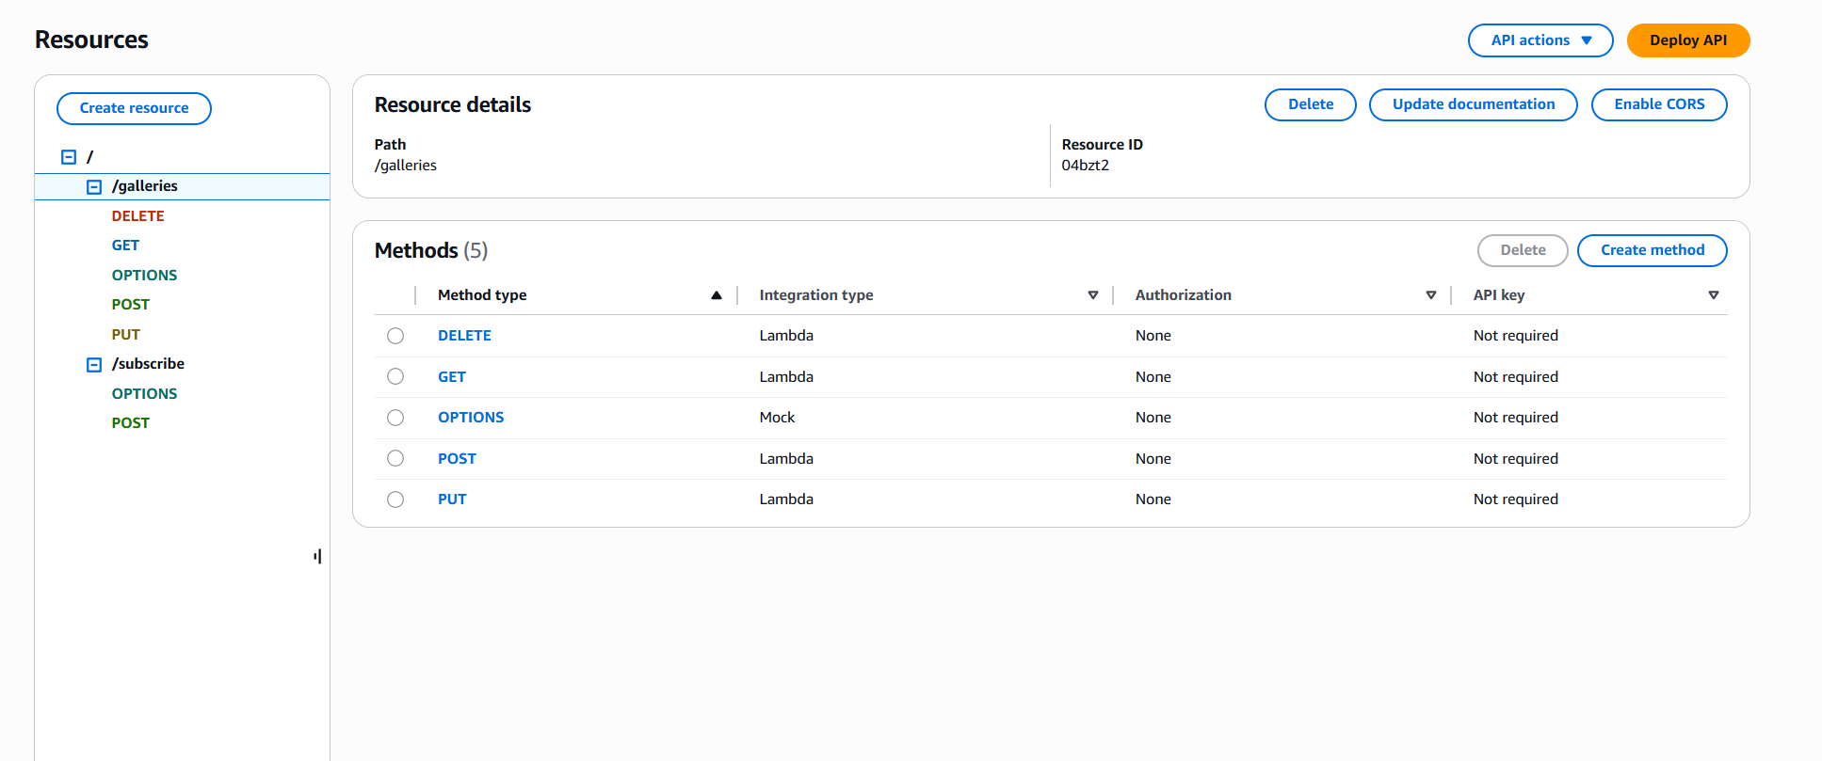Sort by Authorization column arrow
This screenshot has height=761, width=1822.
coord(1430,295)
